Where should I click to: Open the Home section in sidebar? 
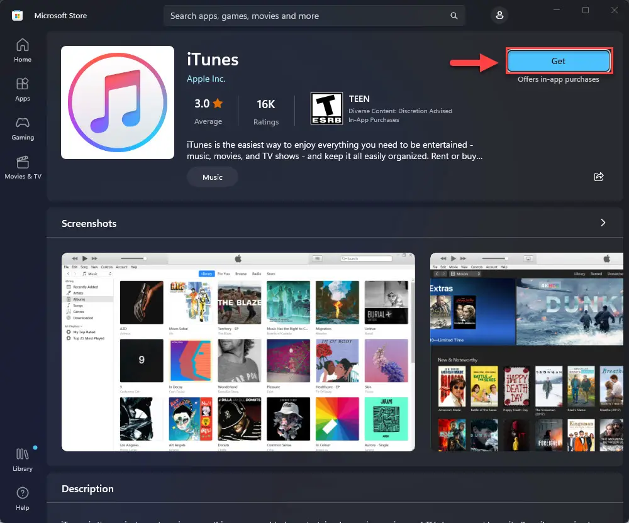coord(23,50)
